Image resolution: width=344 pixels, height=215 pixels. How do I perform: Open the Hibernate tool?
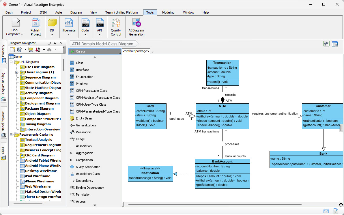click(x=68, y=27)
